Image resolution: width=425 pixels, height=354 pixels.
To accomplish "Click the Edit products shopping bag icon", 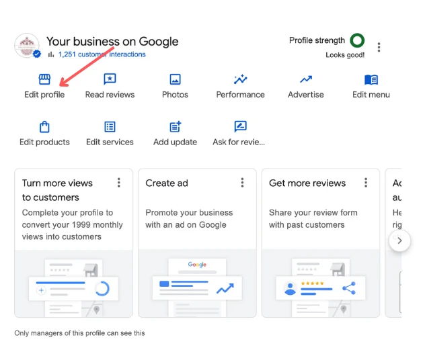I will point(44,127).
